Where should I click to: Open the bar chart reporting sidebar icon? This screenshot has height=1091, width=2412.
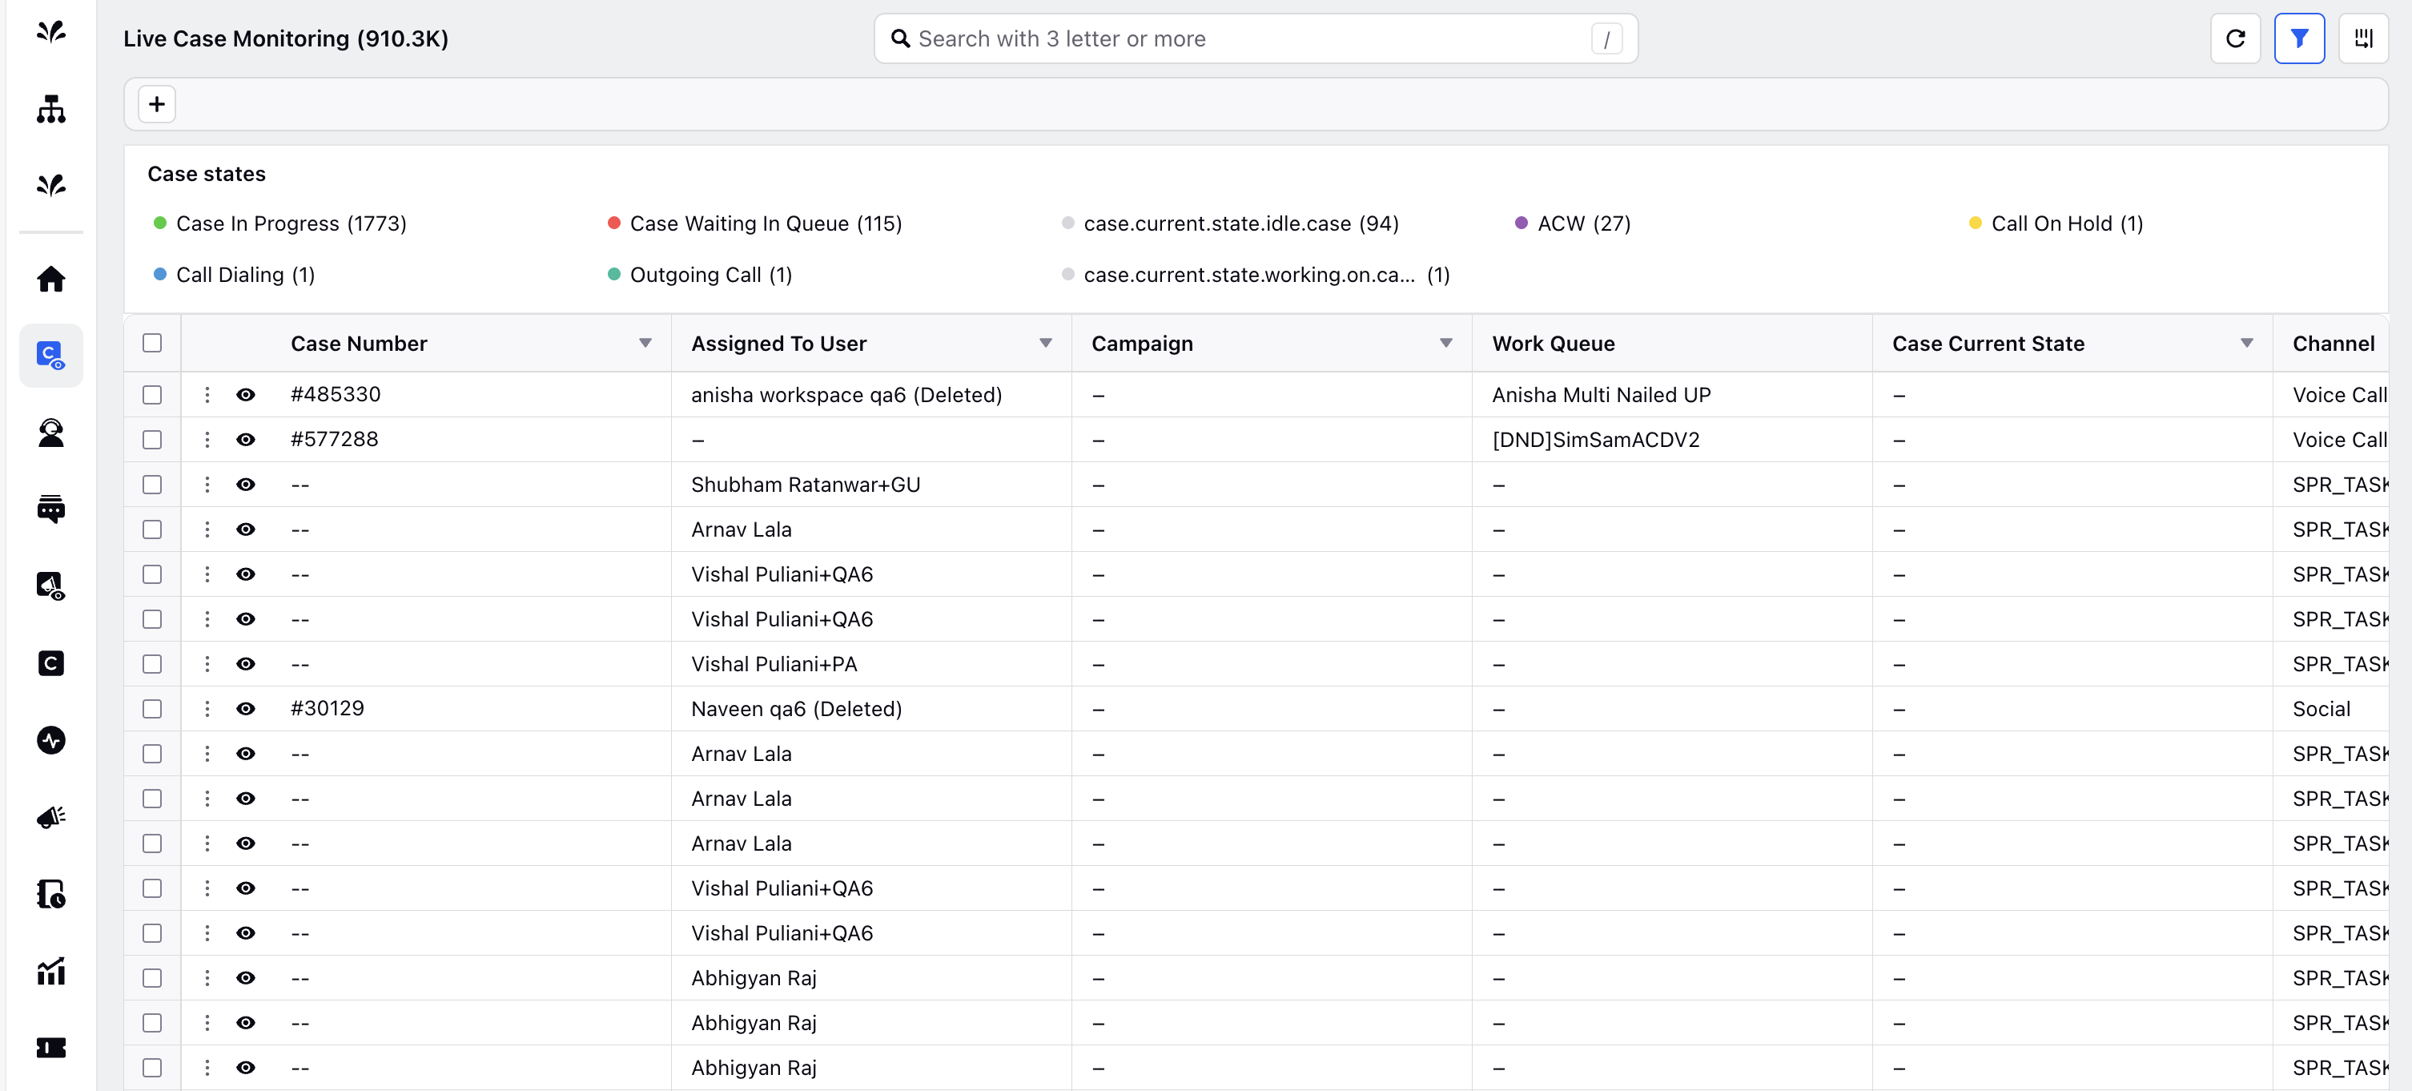point(50,971)
